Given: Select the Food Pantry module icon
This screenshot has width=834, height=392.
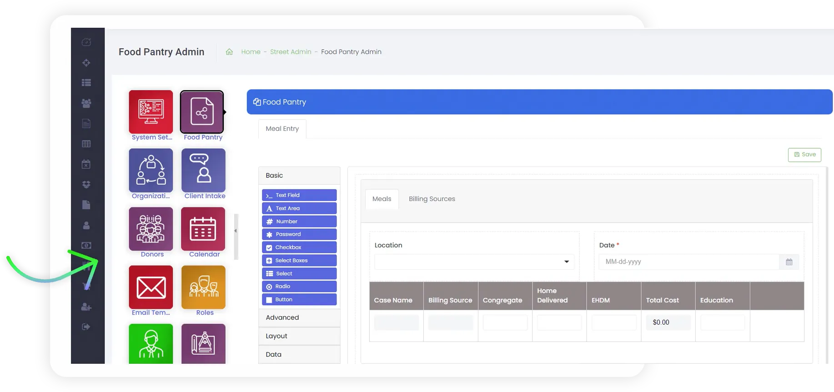Looking at the screenshot, I should (x=202, y=111).
